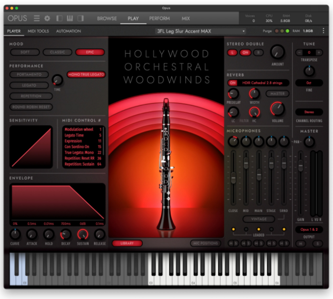Click the reverb Width knob
The image size is (333, 299).
point(254,94)
